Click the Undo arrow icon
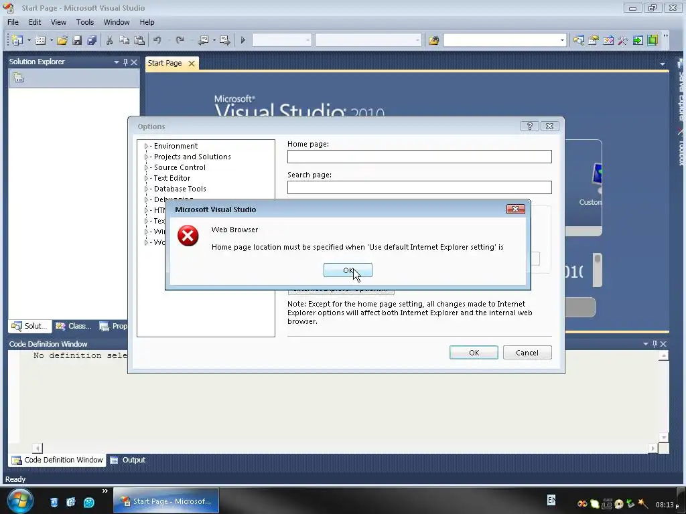 (x=157, y=40)
